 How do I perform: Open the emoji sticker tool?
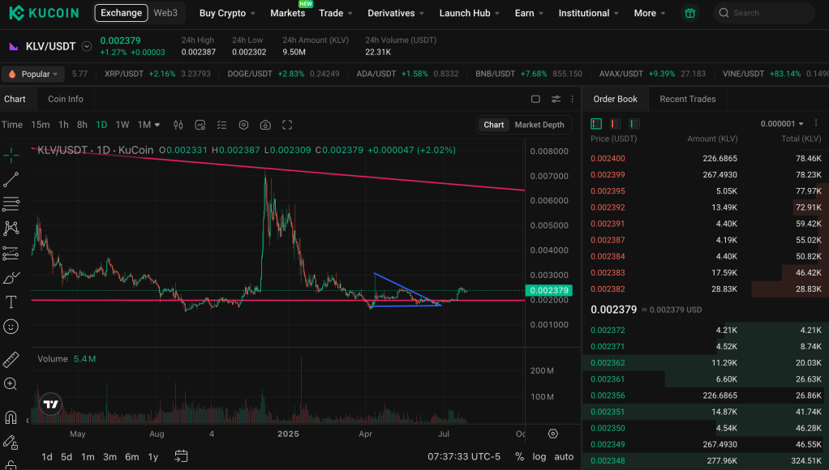[x=11, y=327]
